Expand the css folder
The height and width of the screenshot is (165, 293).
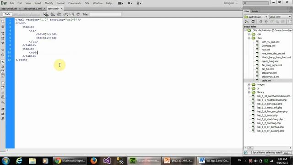[x=249, y=34]
